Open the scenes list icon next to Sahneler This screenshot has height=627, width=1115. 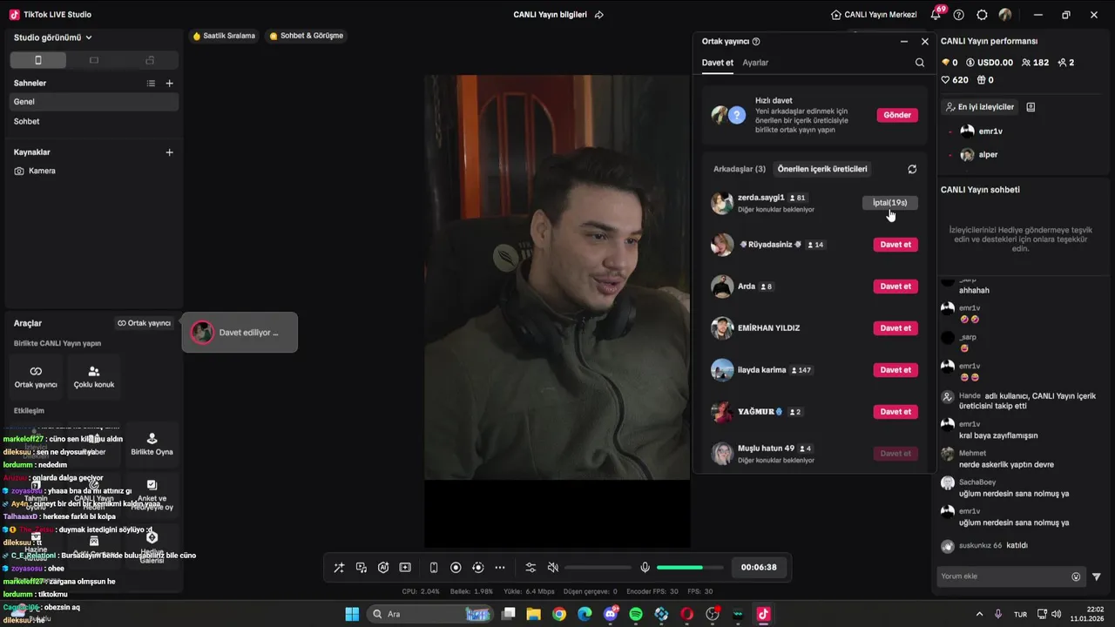pyautogui.click(x=151, y=84)
